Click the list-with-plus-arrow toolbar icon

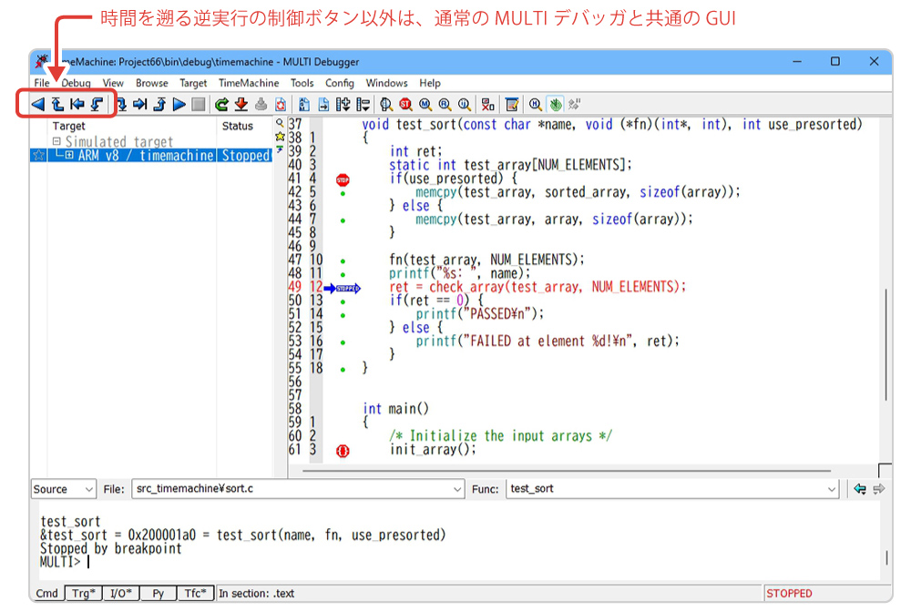[x=343, y=105]
